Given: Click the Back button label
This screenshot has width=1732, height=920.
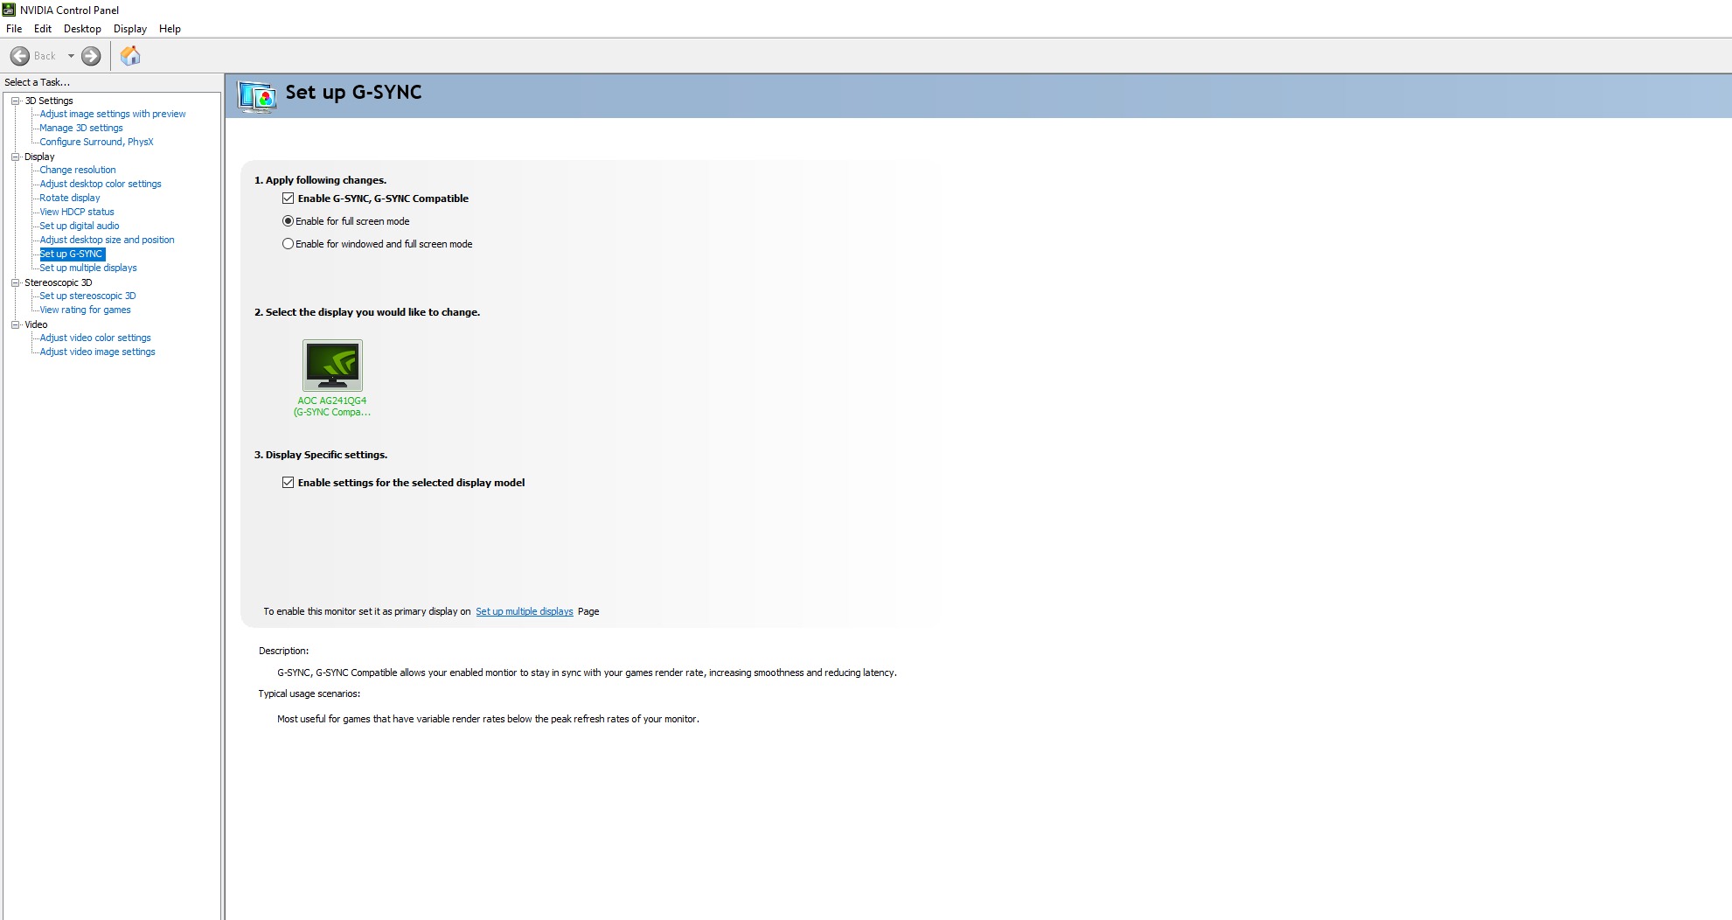Looking at the screenshot, I should click(x=45, y=56).
